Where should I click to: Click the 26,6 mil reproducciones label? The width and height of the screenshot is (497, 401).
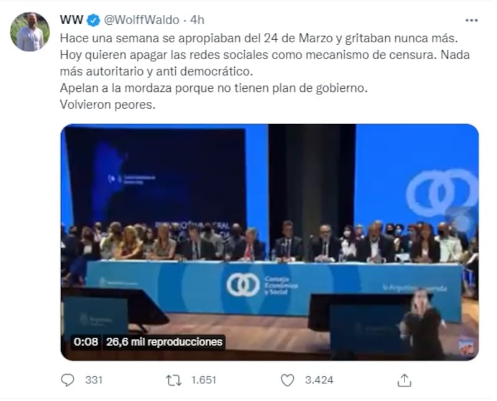[164, 342]
